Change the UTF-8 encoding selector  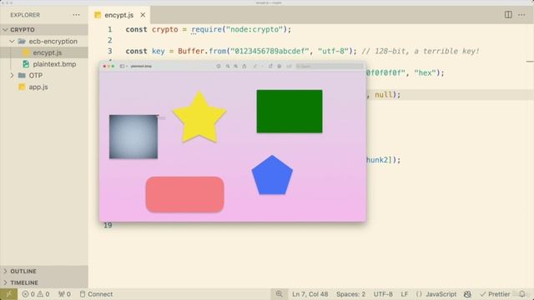click(383, 294)
